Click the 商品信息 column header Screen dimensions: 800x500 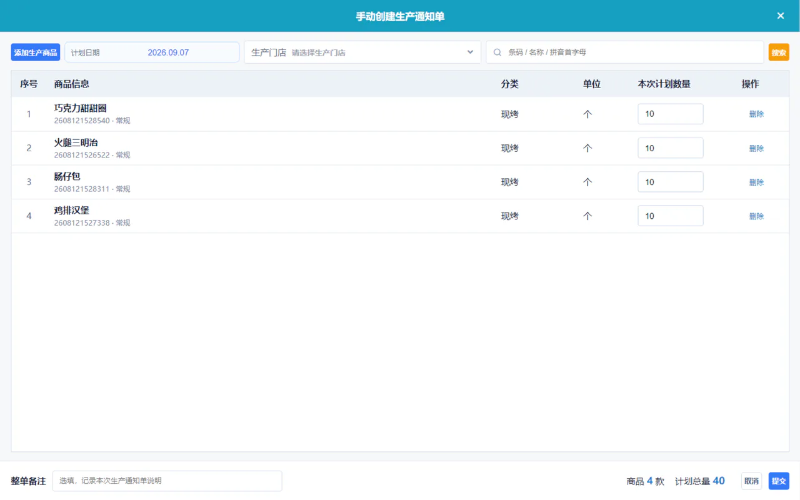tap(72, 84)
